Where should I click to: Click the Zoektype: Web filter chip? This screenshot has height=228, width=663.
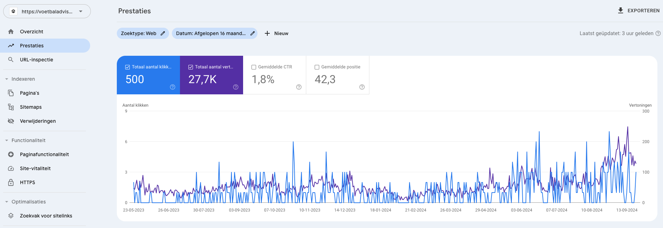coord(143,33)
